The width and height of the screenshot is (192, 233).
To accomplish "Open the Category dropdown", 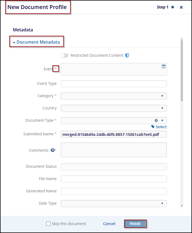I will click(162, 96).
